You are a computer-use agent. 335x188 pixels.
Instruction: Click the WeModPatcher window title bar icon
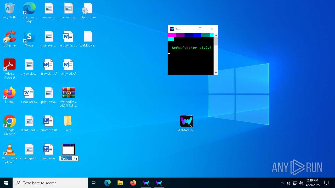coord(172,29)
